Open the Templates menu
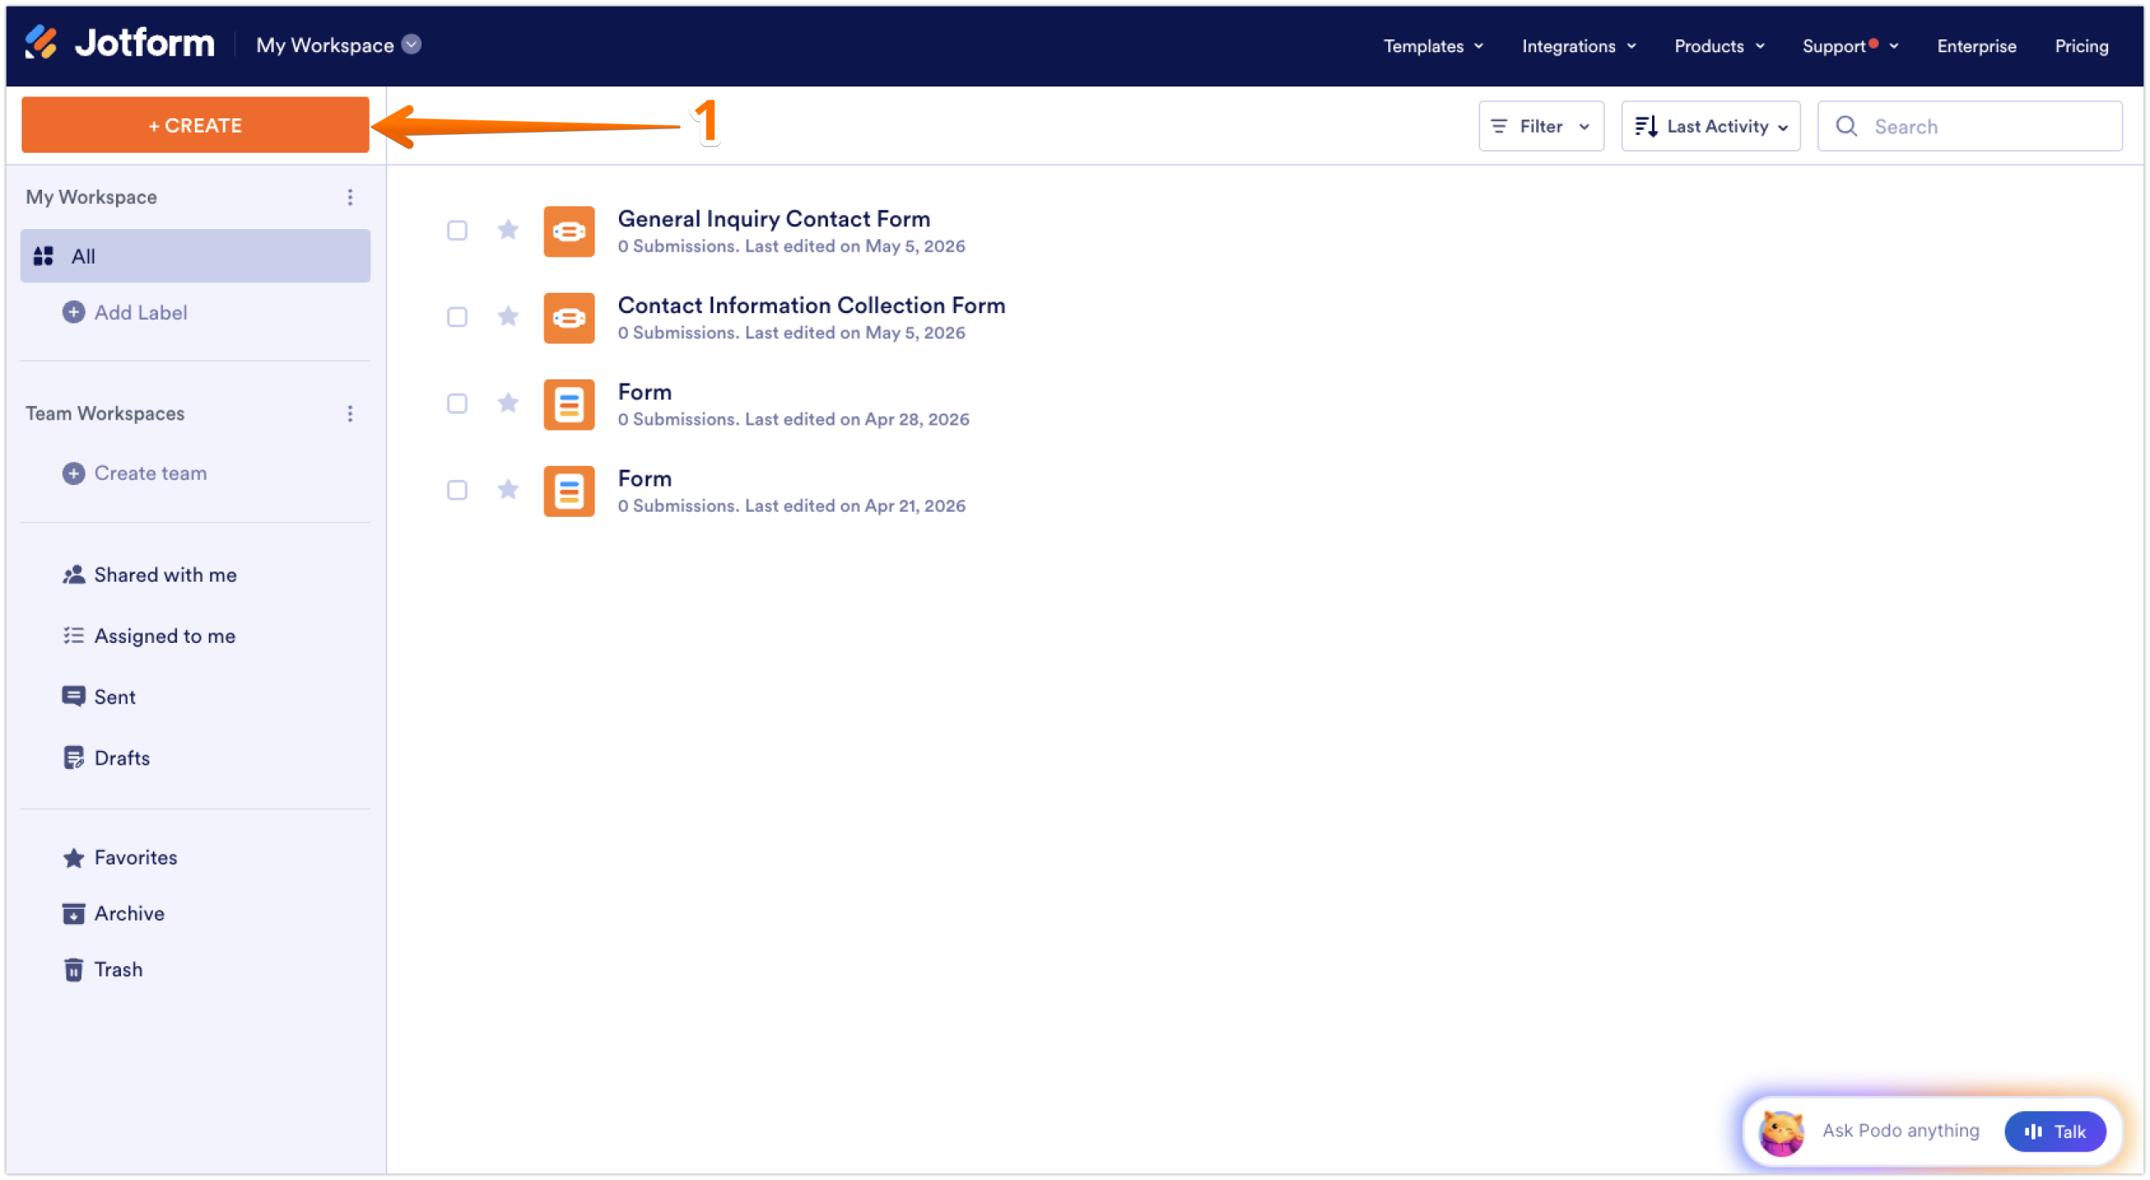 [x=1434, y=46]
